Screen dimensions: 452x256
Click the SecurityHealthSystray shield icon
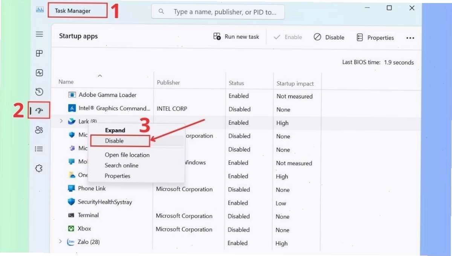pos(71,202)
